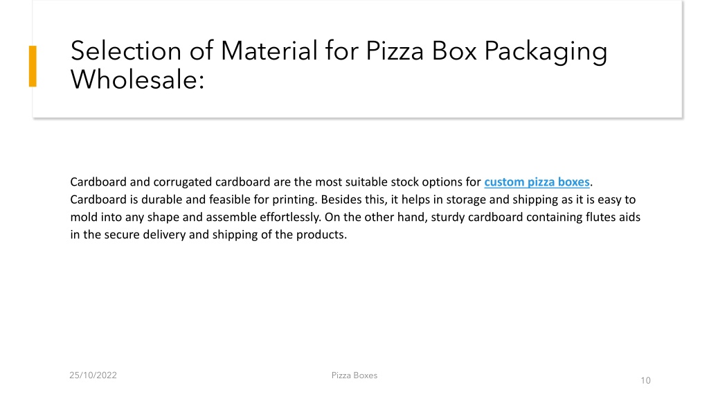The image size is (709, 399).
Task: Click the orange accent bar beside title
Action: click(x=33, y=66)
